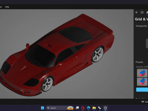Viewport: 148px width, 111px height.
Task: Open the Windows Start menu
Action: 43,108
